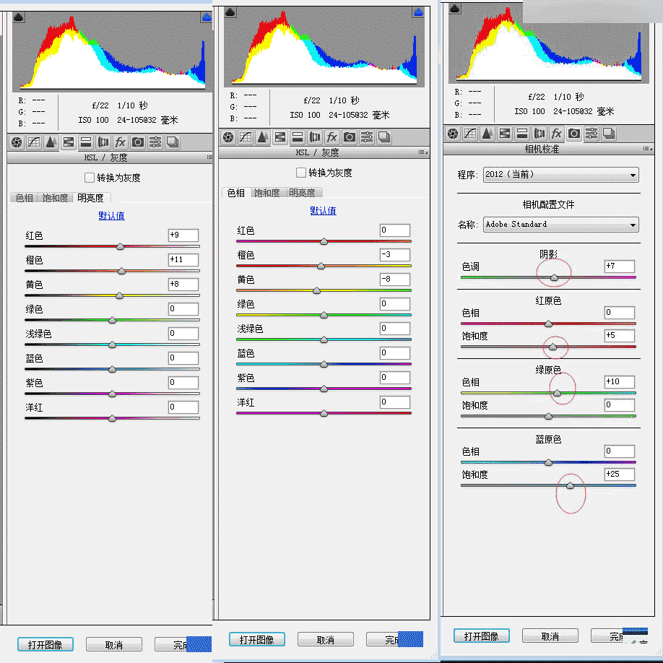This screenshot has width=663, height=663.
Task: Click 打开图像 button in Calibration panel
Action: [482, 636]
